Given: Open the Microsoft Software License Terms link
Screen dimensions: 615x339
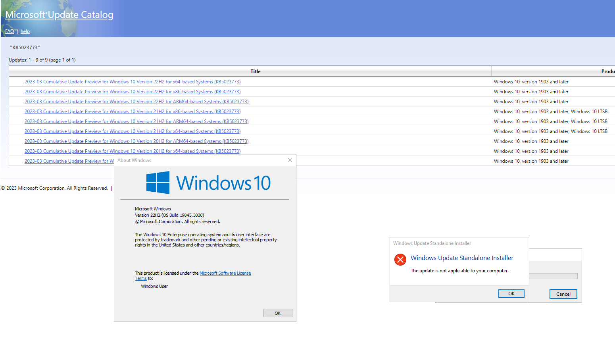Looking at the screenshot, I should coord(225,273).
